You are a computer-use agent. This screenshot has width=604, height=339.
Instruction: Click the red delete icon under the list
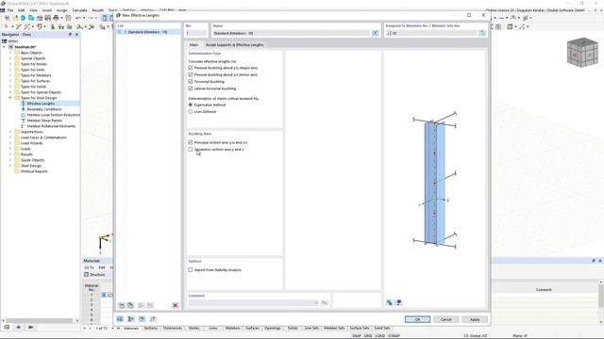point(176,305)
